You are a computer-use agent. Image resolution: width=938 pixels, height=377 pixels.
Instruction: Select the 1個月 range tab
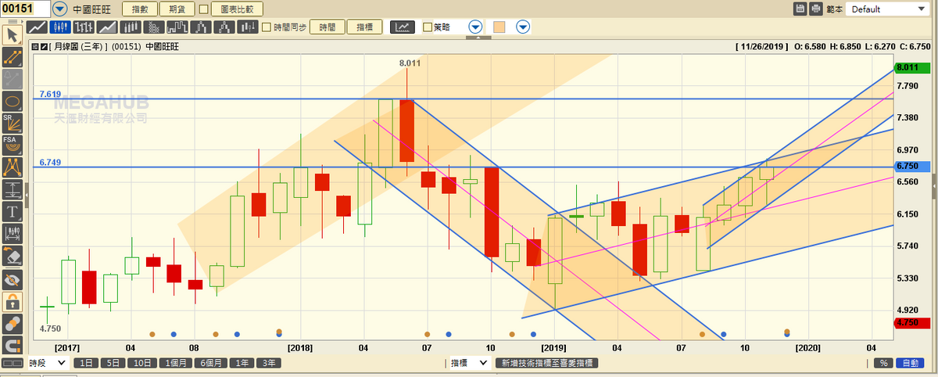click(175, 363)
